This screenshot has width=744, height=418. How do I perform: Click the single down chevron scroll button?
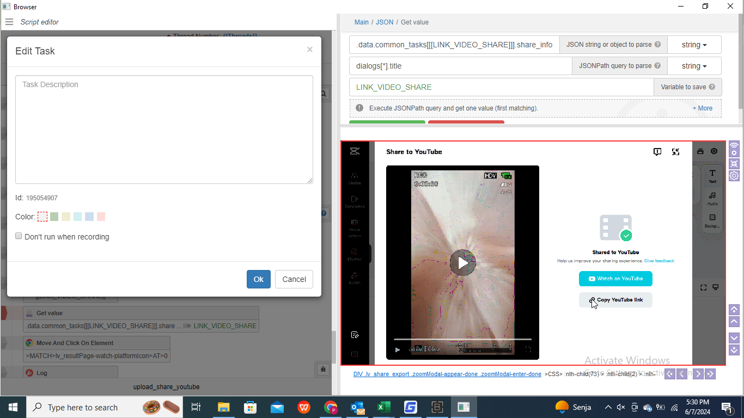point(734,337)
